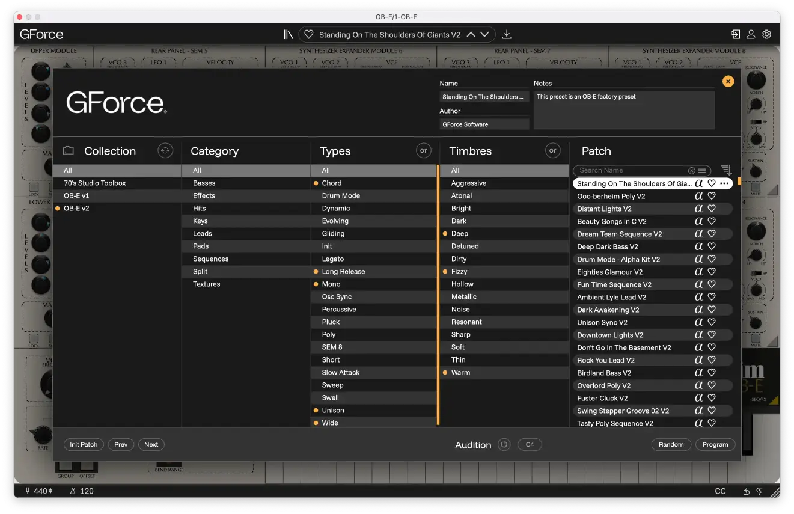Select the Basses category
Screen dimensions: 794x514
(246, 183)
